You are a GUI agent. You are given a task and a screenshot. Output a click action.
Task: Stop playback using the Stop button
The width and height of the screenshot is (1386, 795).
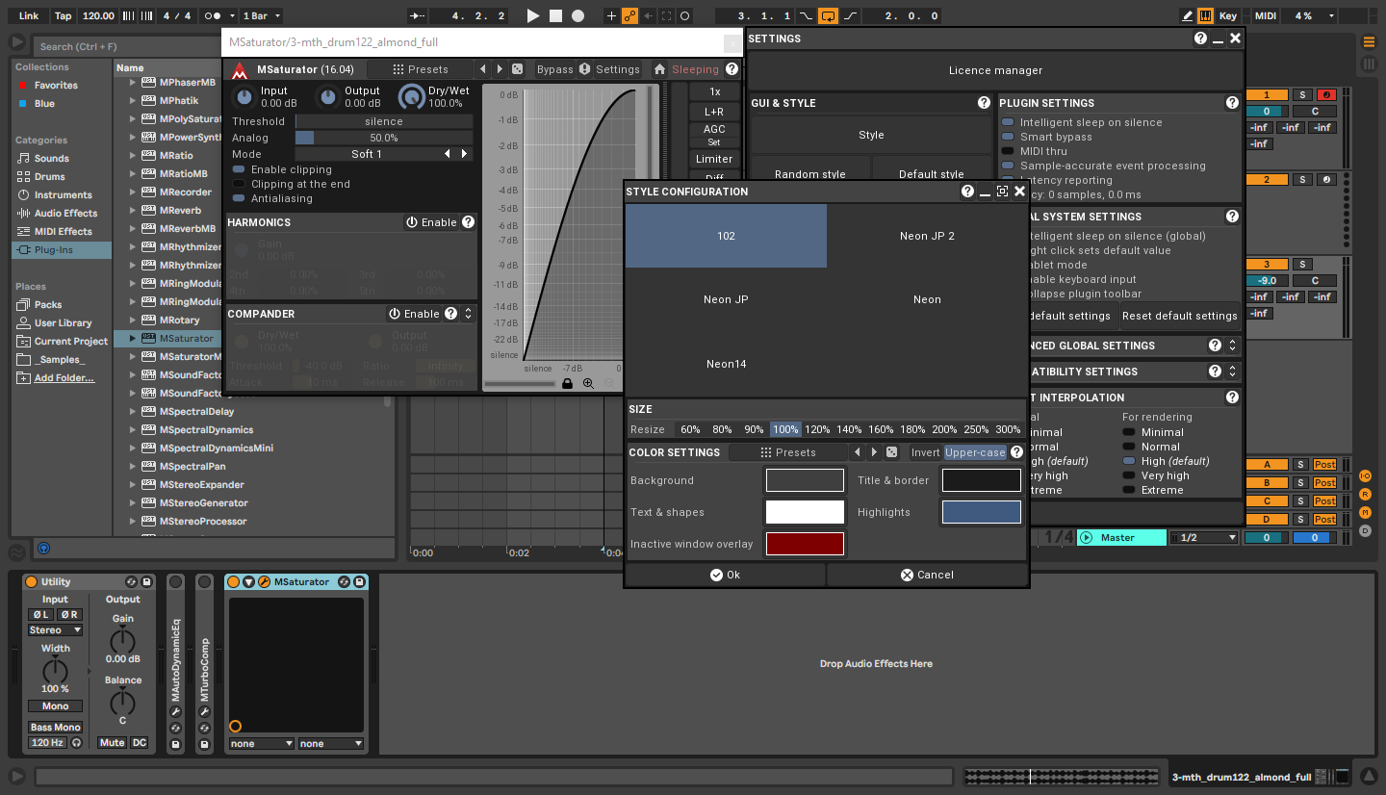click(x=555, y=15)
